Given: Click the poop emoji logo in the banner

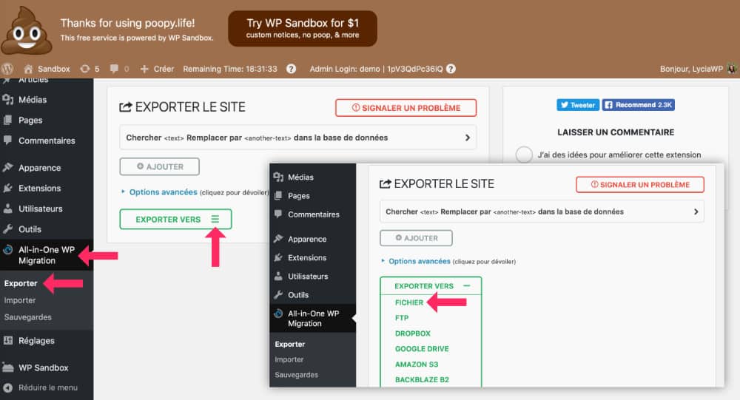Looking at the screenshot, I should pos(27,31).
